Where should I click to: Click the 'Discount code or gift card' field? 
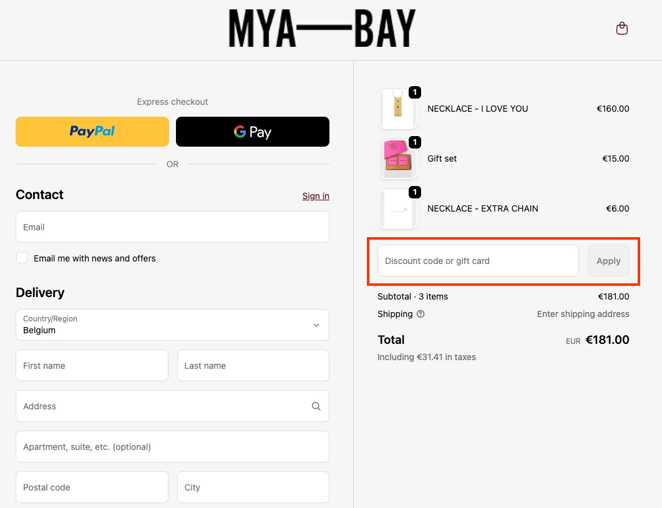(477, 261)
